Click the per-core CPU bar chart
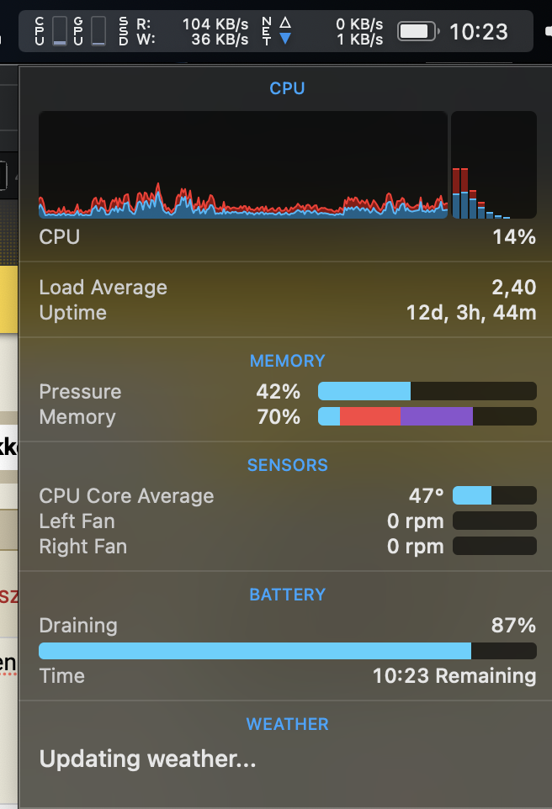 point(493,165)
